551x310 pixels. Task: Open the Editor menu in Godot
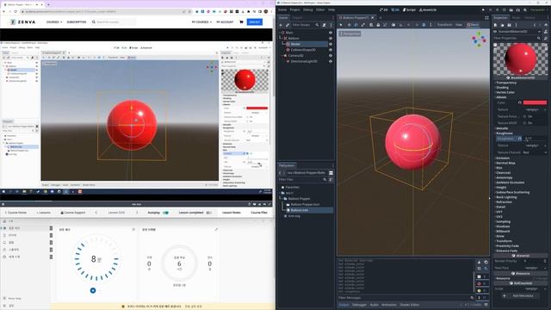320,9
